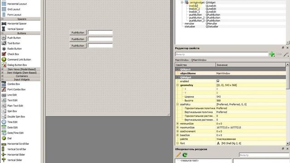The height and width of the screenshot is (163, 290).
Task: Choose the Horizontal Scroll Bar icon
Action: pos(4,144)
